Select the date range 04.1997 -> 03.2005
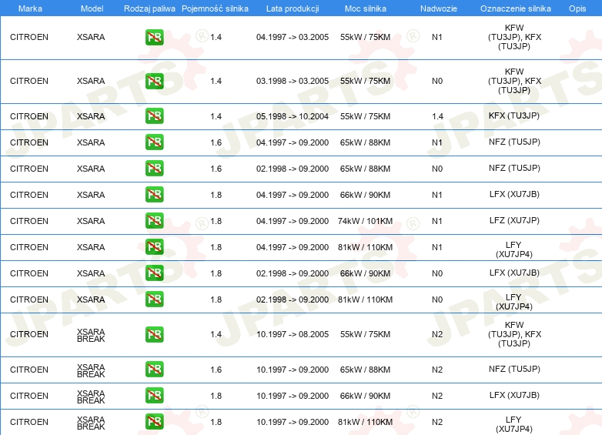Screen dimensions: 602x435 click(x=293, y=37)
